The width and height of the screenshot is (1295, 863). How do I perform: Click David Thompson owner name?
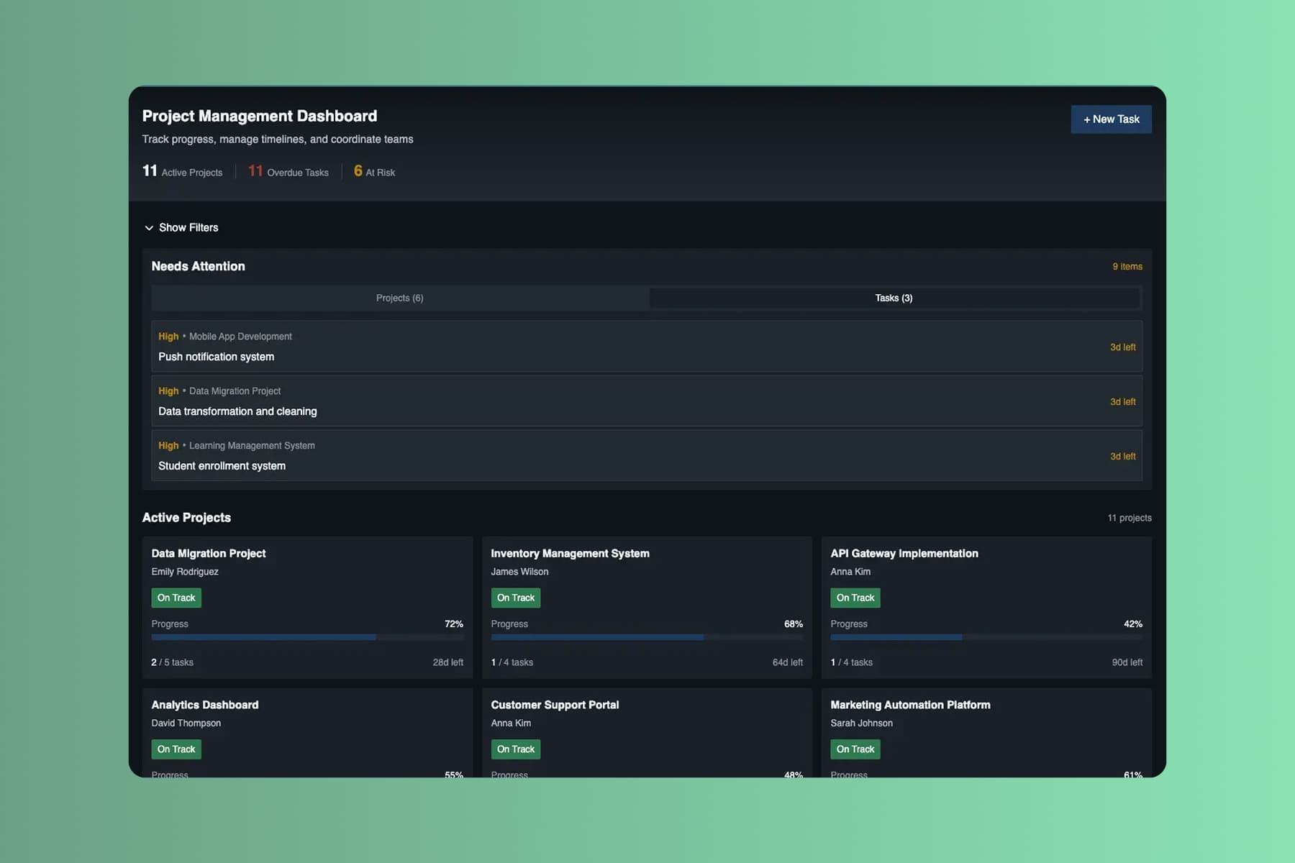pyautogui.click(x=186, y=723)
